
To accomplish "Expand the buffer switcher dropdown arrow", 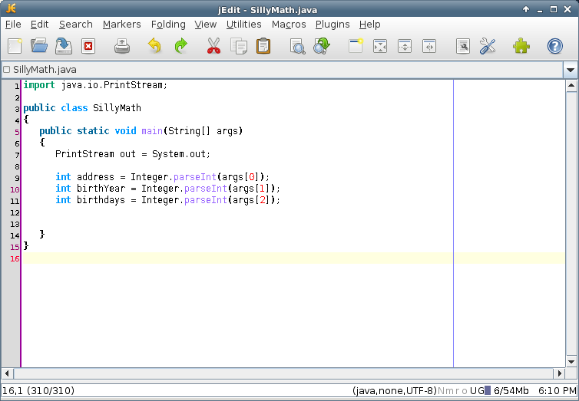I will click(x=571, y=70).
